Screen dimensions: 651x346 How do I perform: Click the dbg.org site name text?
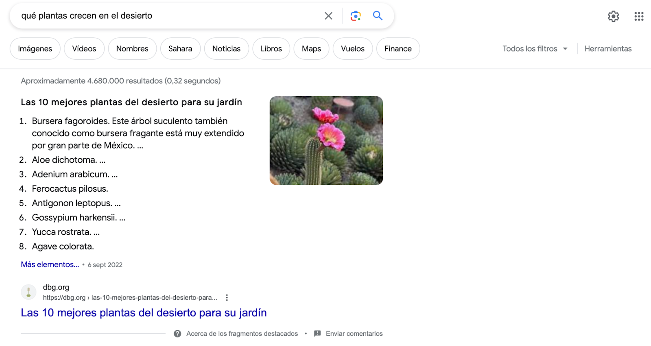coord(56,287)
